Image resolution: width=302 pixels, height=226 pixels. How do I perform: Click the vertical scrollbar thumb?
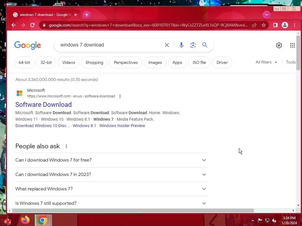pyautogui.click(x=298, y=53)
